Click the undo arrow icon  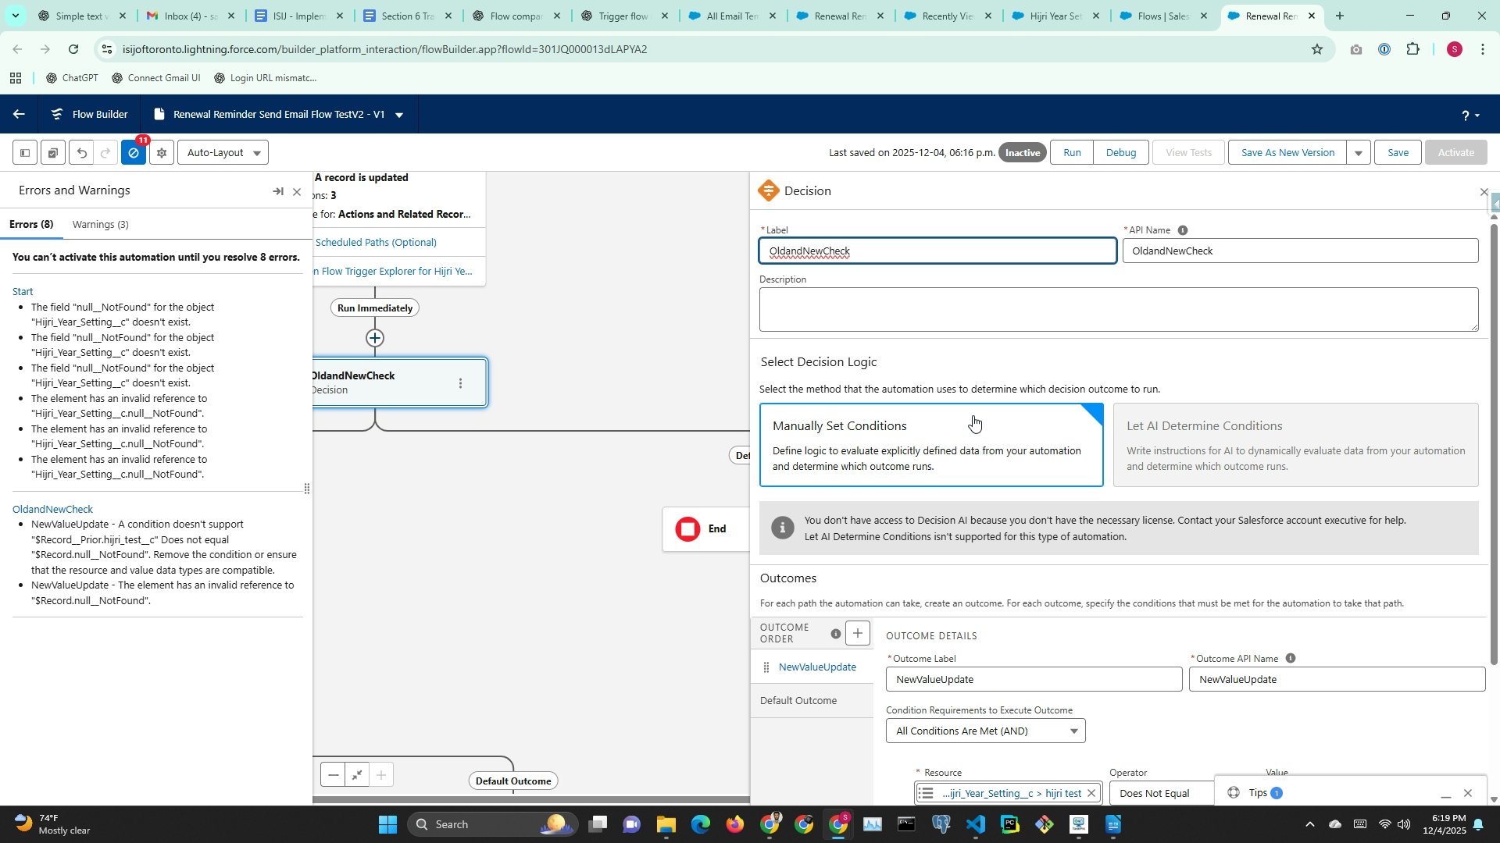click(x=81, y=153)
